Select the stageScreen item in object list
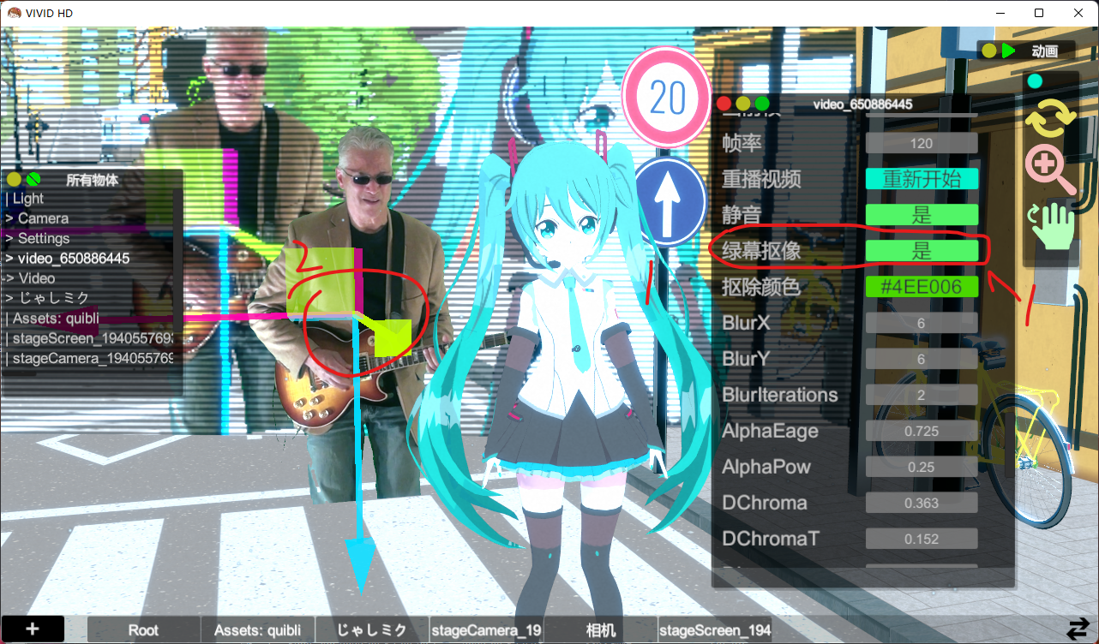This screenshot has width=1099, height=644. (x=88, y=338)
